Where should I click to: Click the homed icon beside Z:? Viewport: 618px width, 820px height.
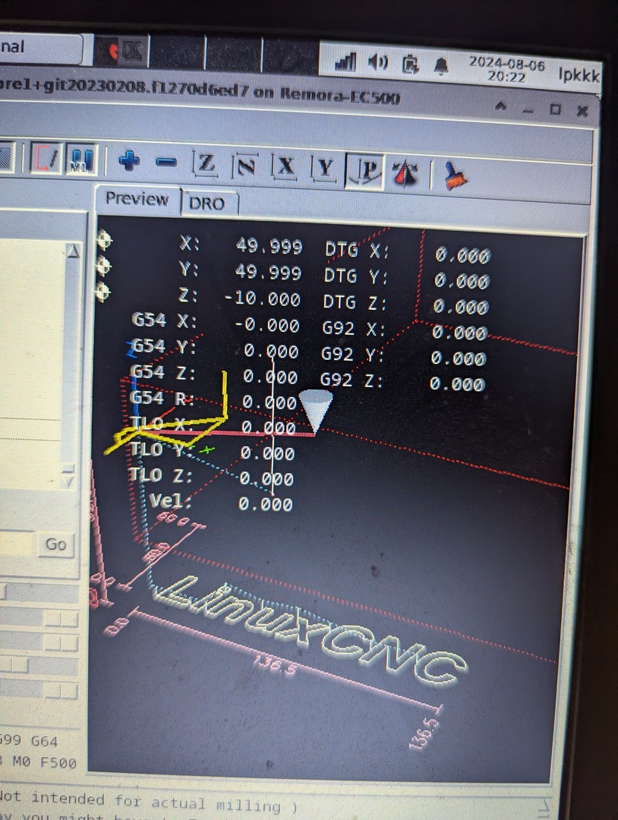click(102, 292)
